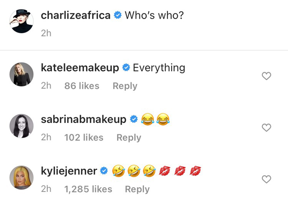Open the charlizeafrica username link
Image resolution: width=288 pixels, height=210 pixels.
click(76, 15)
